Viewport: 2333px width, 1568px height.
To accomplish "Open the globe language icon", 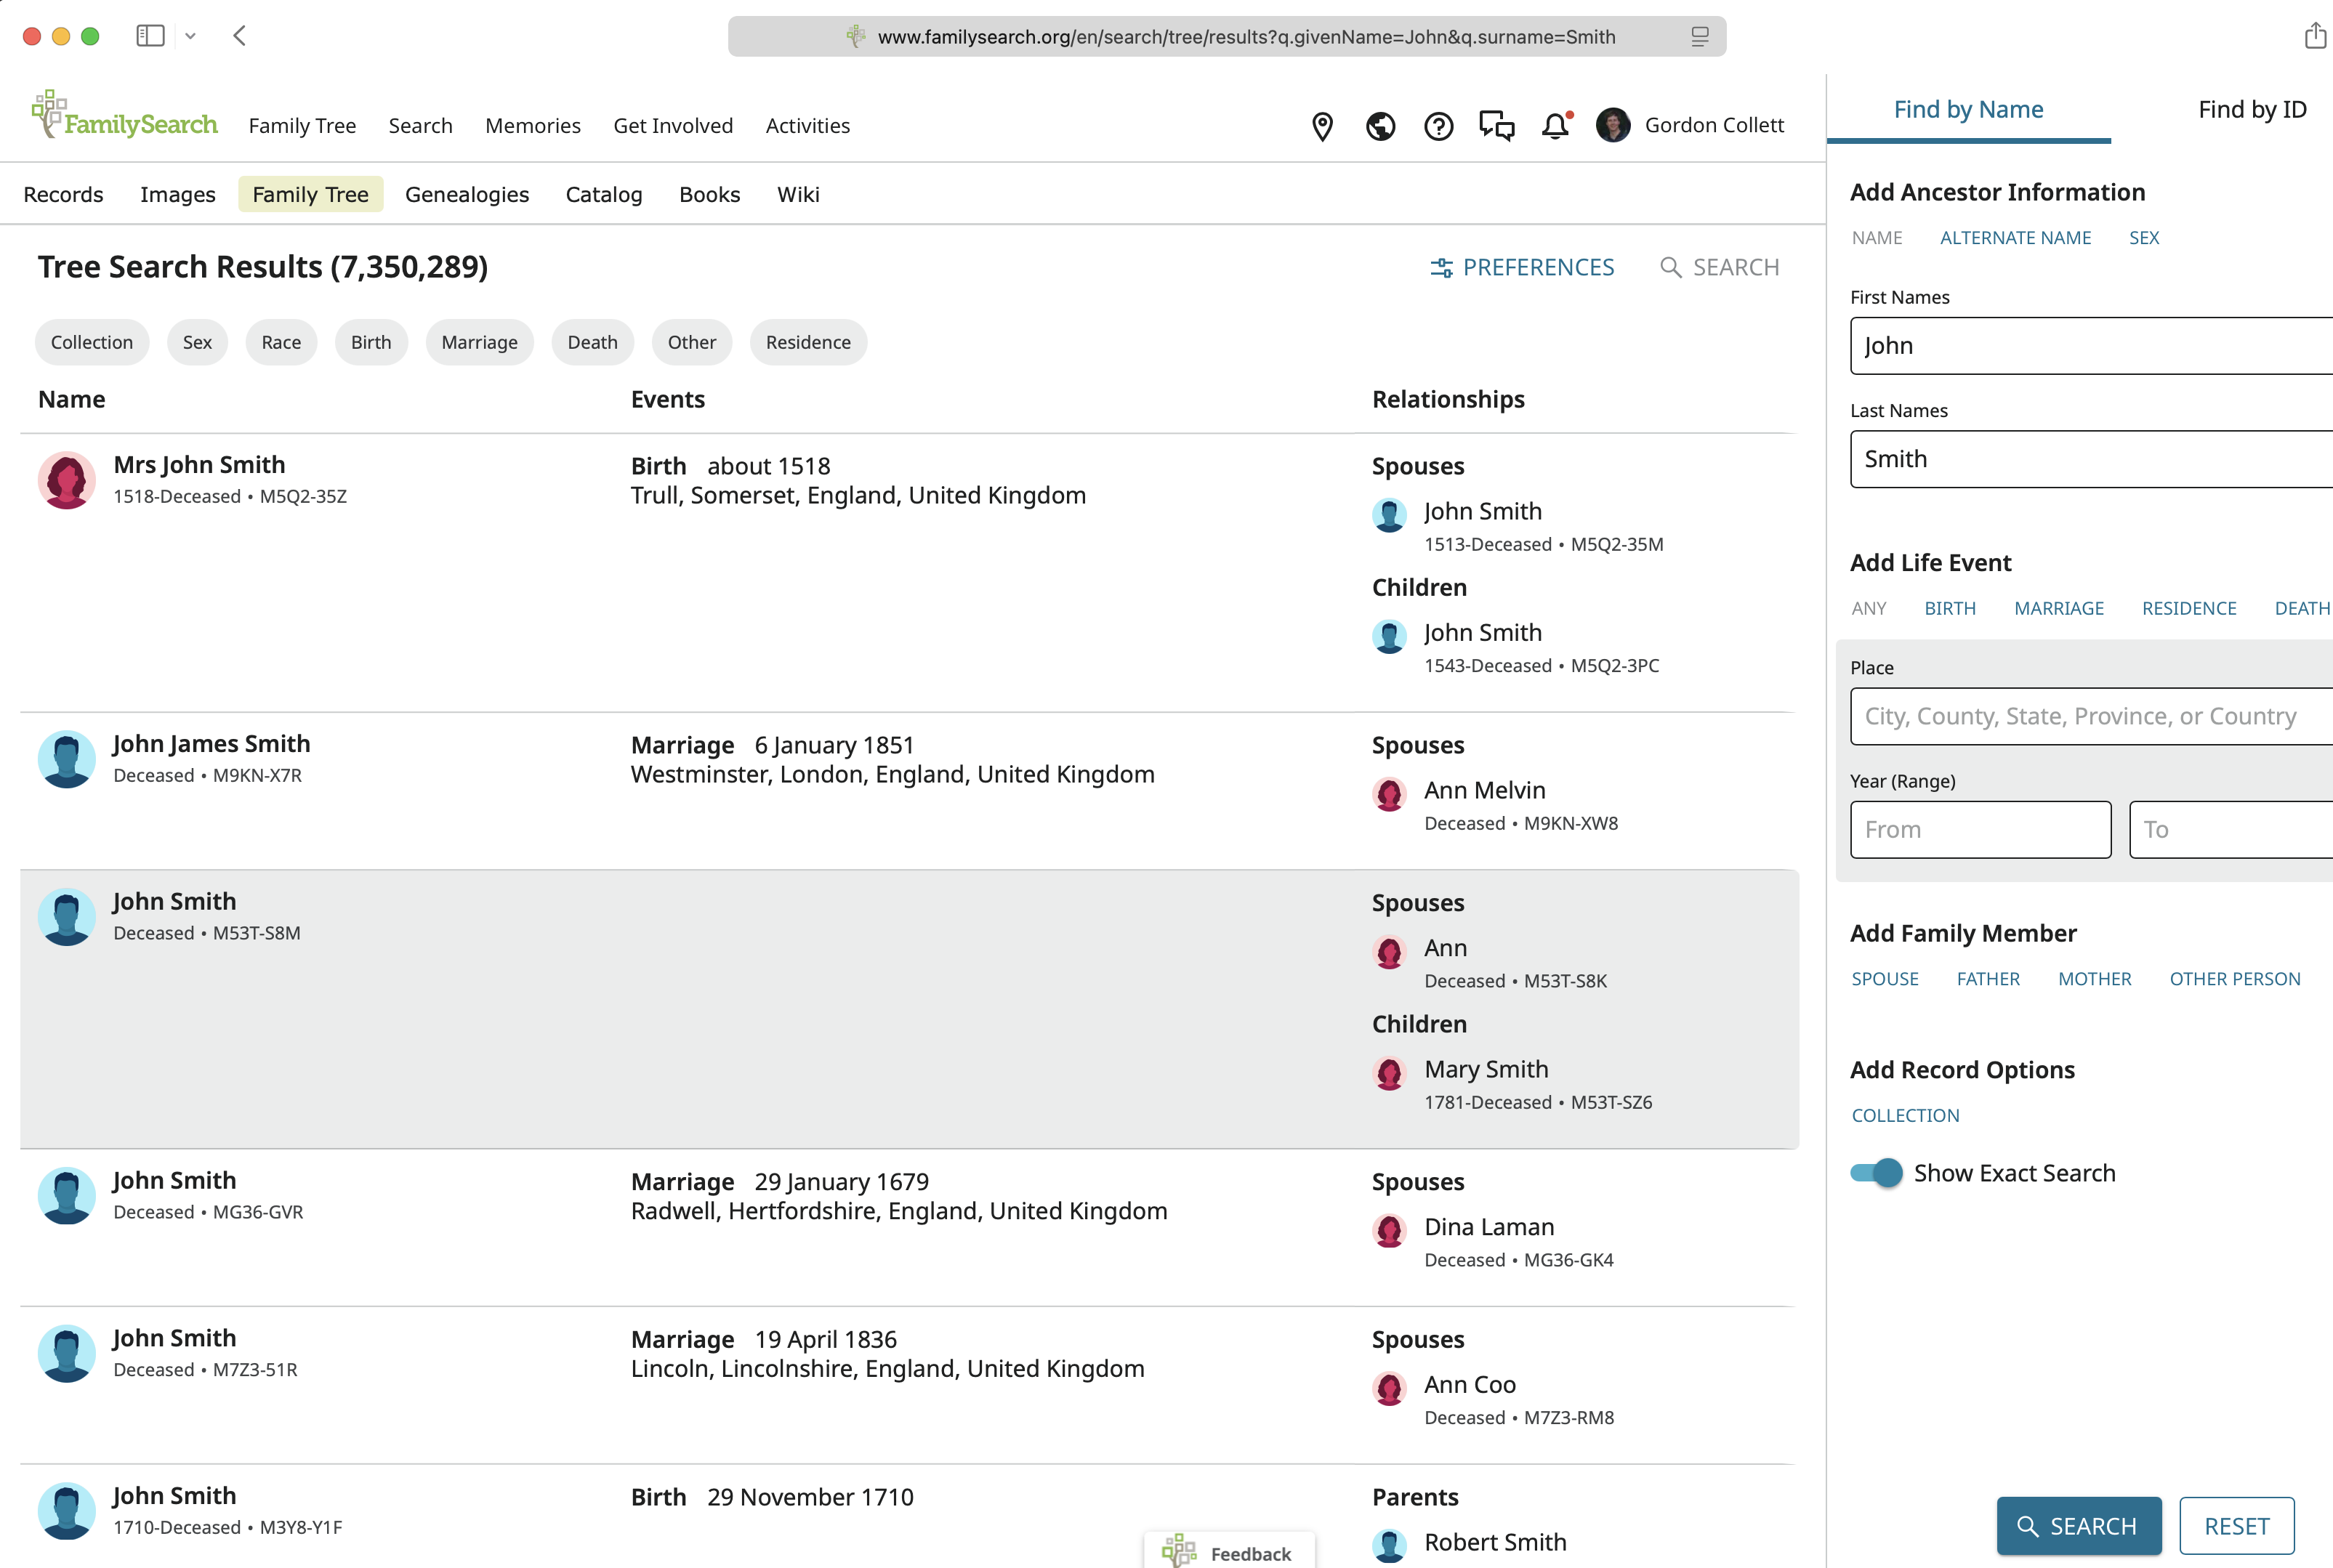I will point(1380,126).
